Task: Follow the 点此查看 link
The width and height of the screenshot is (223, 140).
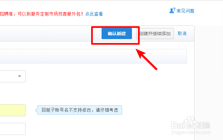Action: (94, 14)
